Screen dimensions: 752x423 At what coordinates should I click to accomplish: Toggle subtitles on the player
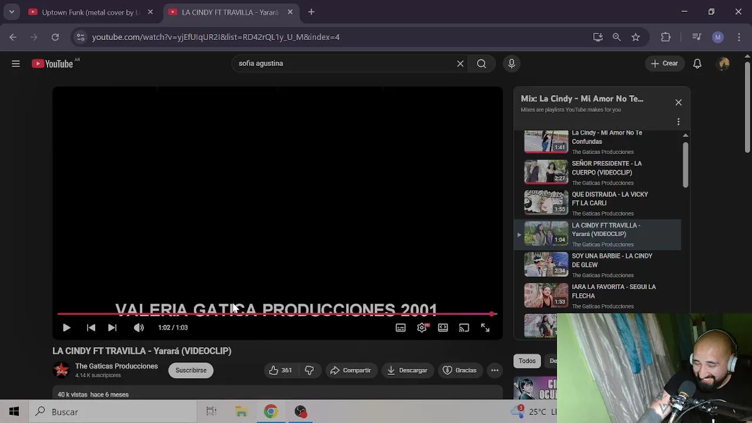[x=401, y=328]
